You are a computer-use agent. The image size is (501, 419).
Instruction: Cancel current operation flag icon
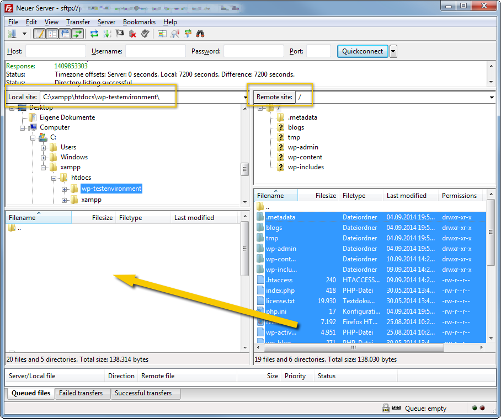pos(120,34)
